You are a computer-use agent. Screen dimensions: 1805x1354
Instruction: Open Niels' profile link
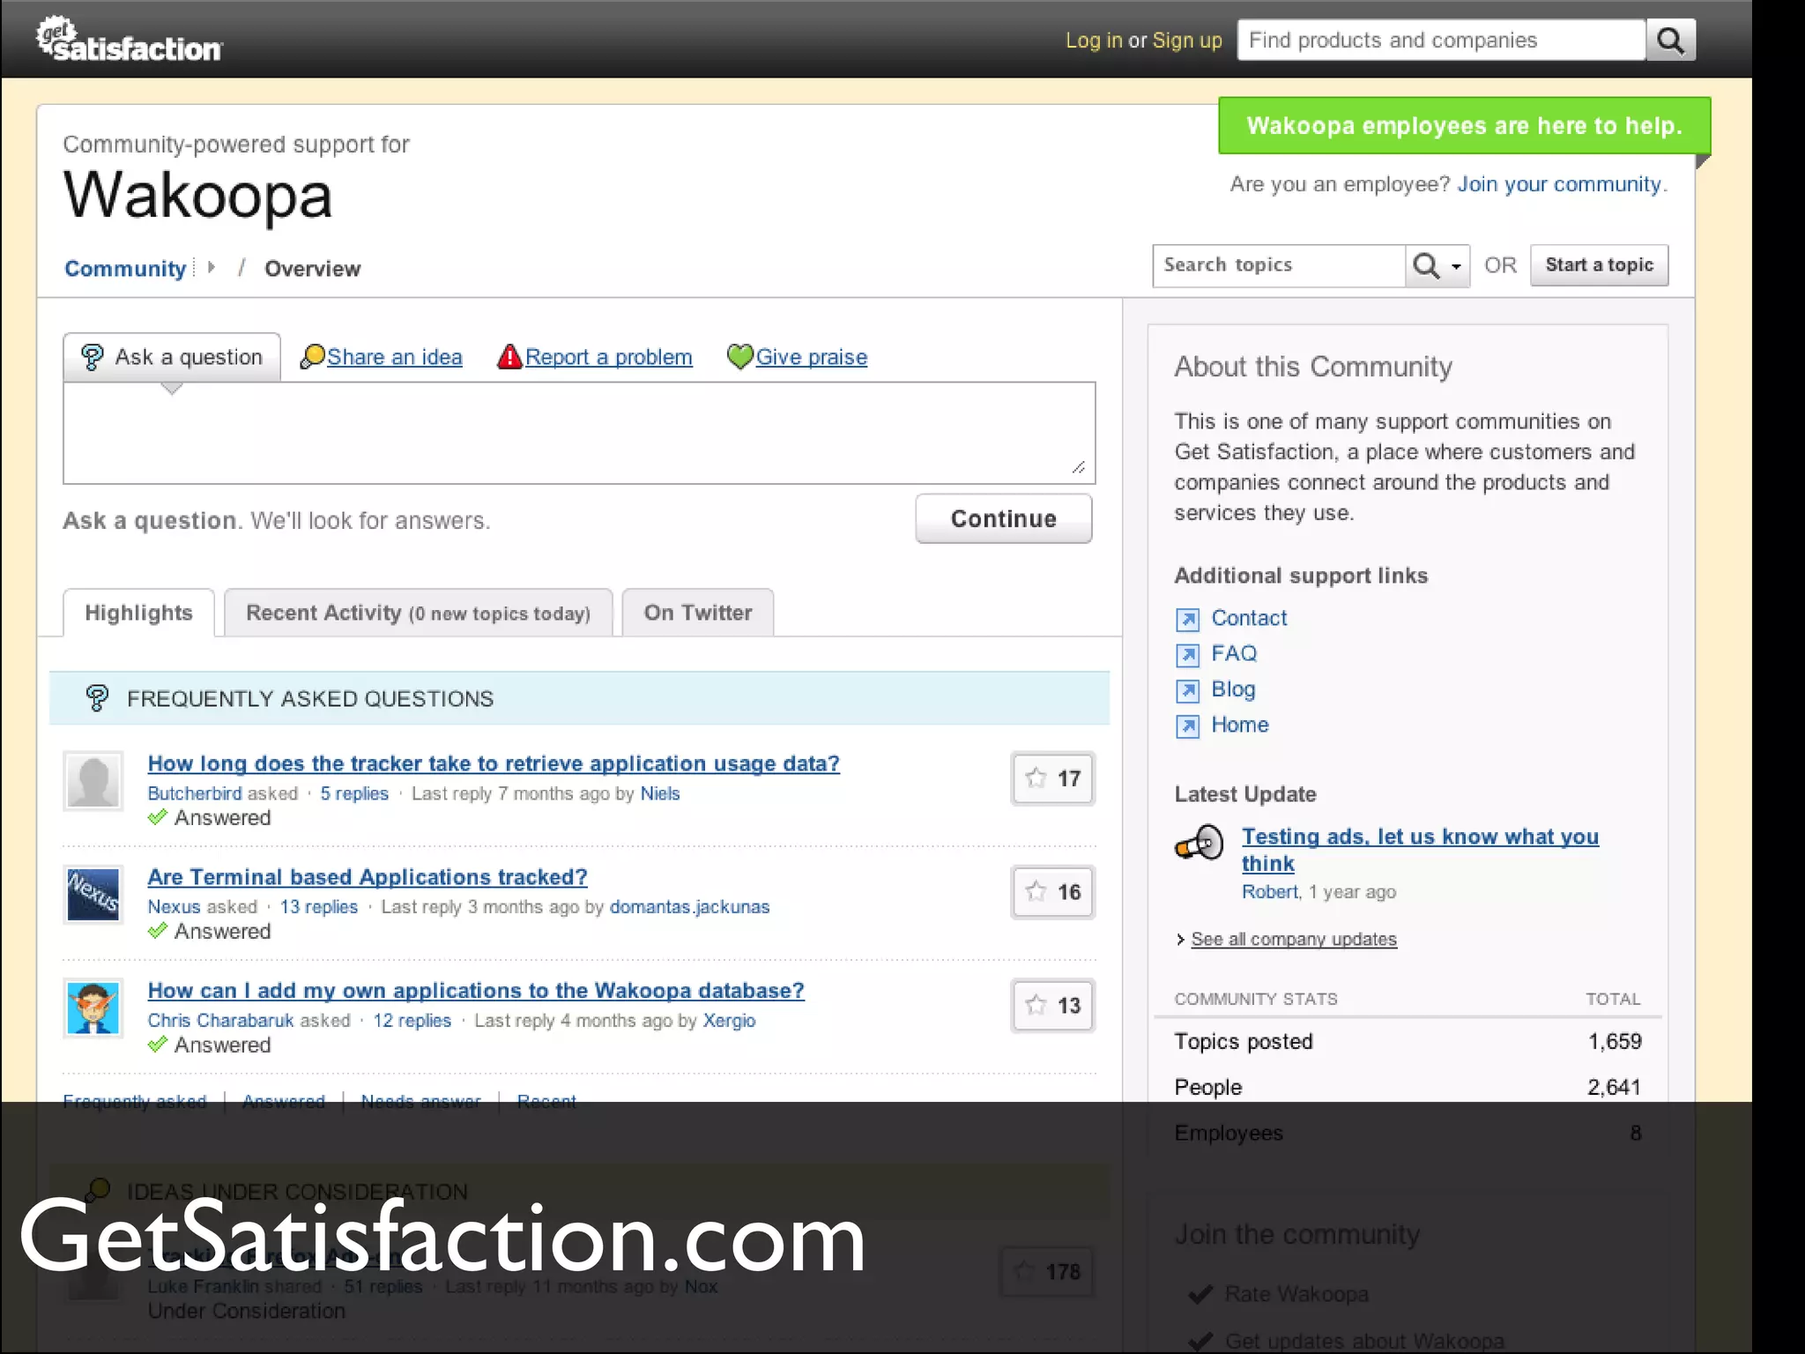tap(660, 793)
